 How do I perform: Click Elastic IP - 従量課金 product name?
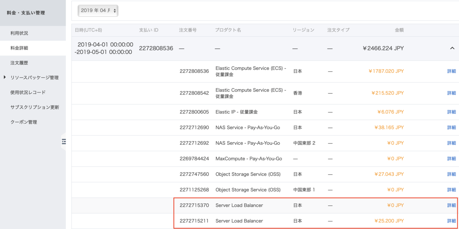tap(237, 112)
